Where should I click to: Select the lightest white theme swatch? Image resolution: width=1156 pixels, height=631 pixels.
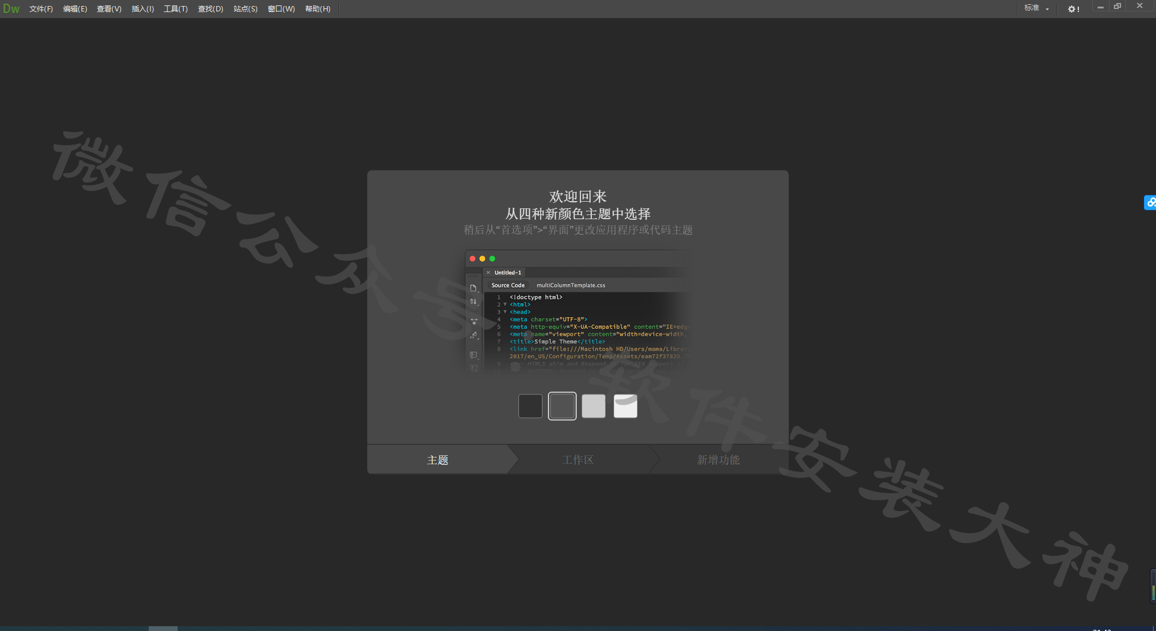626,406
